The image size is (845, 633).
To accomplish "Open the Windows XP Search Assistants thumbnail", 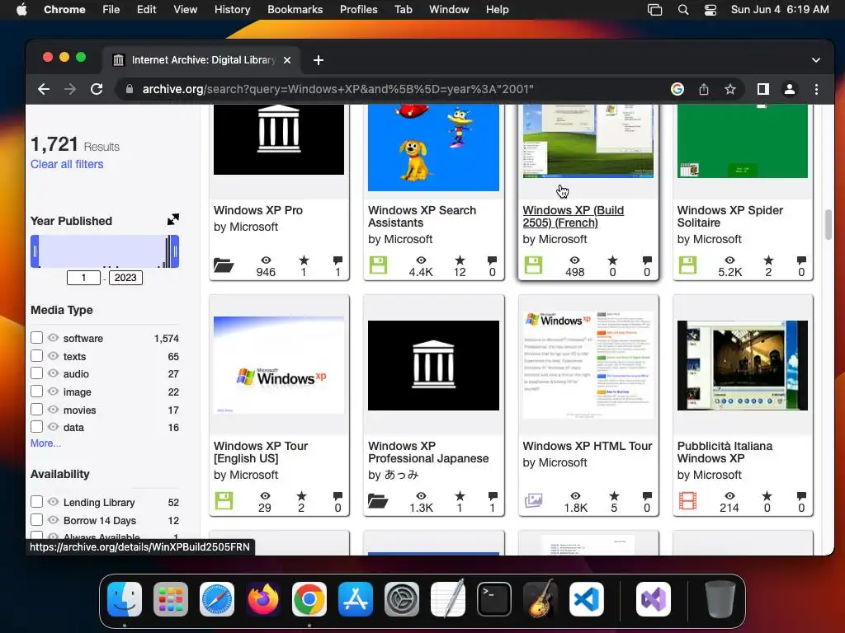I will pos(433,148).
